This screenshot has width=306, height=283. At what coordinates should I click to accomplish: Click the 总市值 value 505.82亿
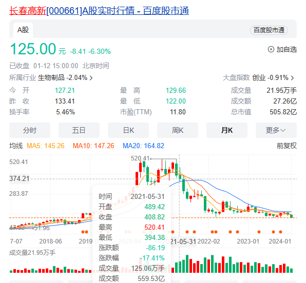coord(283,112)
